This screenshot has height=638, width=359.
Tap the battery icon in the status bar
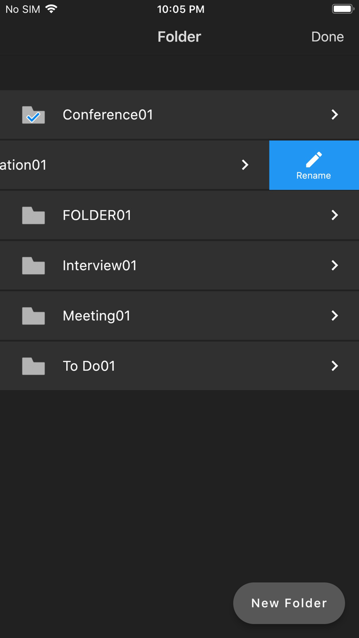click(x=341, y=8)
